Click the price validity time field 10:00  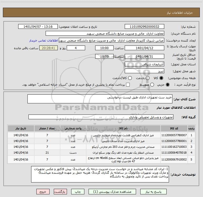tap(104, 57)
